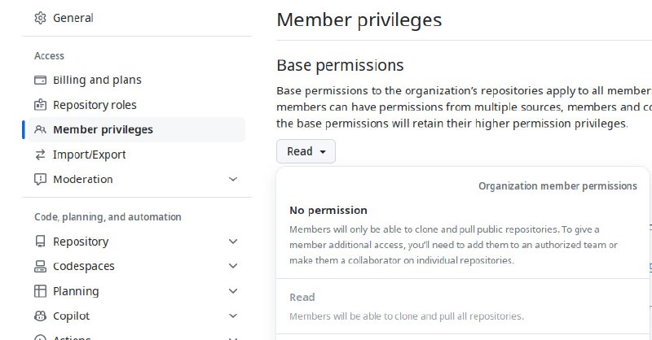Screen dimensions: 652x340
Task: Open Repository sidebar section
Action: pyautogui.click(x=137, y=242)
